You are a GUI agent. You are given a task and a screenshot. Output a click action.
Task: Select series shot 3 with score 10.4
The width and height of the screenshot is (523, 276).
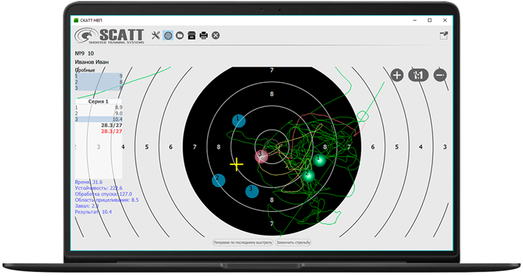(x=98, y=119)
